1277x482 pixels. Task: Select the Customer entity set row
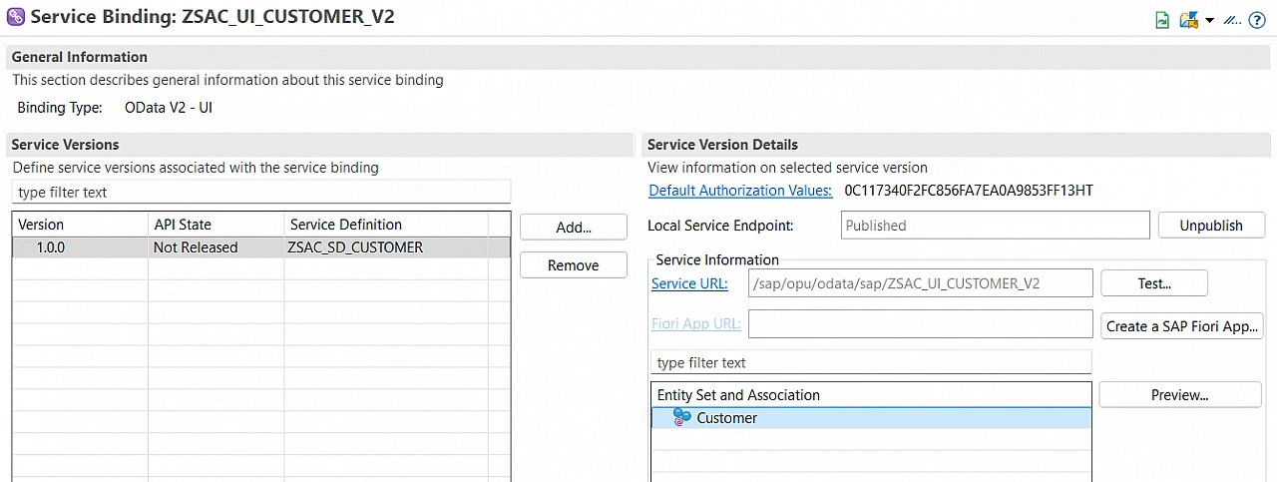[871, 418]
